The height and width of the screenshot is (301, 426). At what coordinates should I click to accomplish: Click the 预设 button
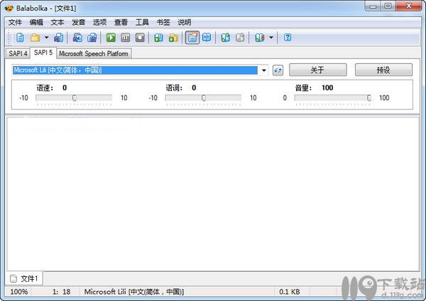[x=383, y=70]
